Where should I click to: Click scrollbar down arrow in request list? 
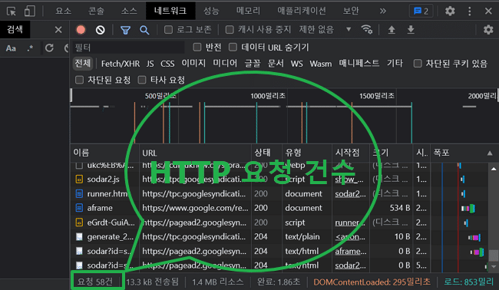coord(494,266)
